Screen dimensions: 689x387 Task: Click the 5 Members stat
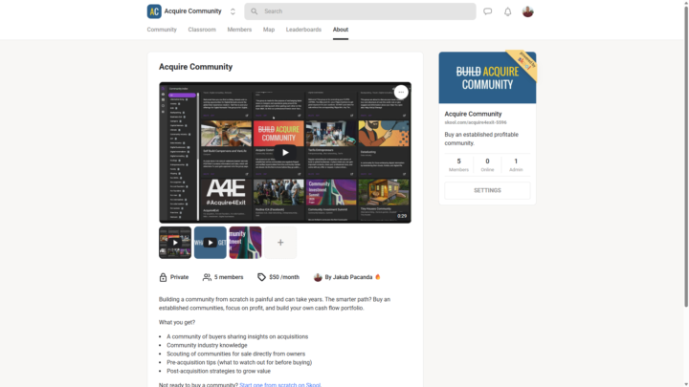pyautogui.click(x=458, y=164)
